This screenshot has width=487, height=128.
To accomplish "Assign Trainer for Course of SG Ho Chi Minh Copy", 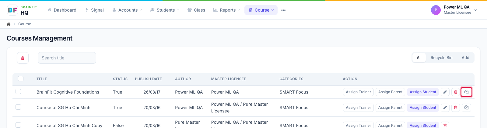I will click(x=359, y=125).
